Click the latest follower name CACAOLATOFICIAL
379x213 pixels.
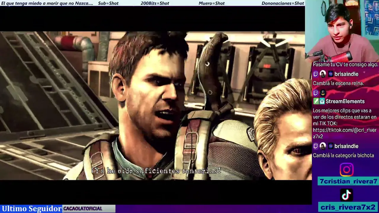click(x=83, y=209)
